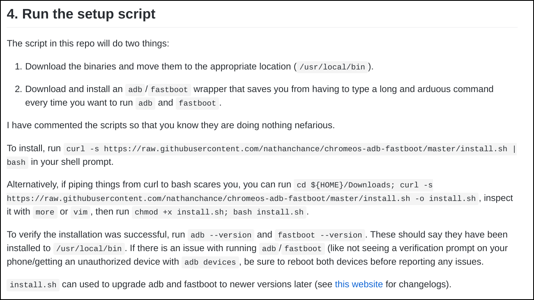Click the 'more' code snippet
The height and width of the screenshot is (300, 534).
point(45,212)
